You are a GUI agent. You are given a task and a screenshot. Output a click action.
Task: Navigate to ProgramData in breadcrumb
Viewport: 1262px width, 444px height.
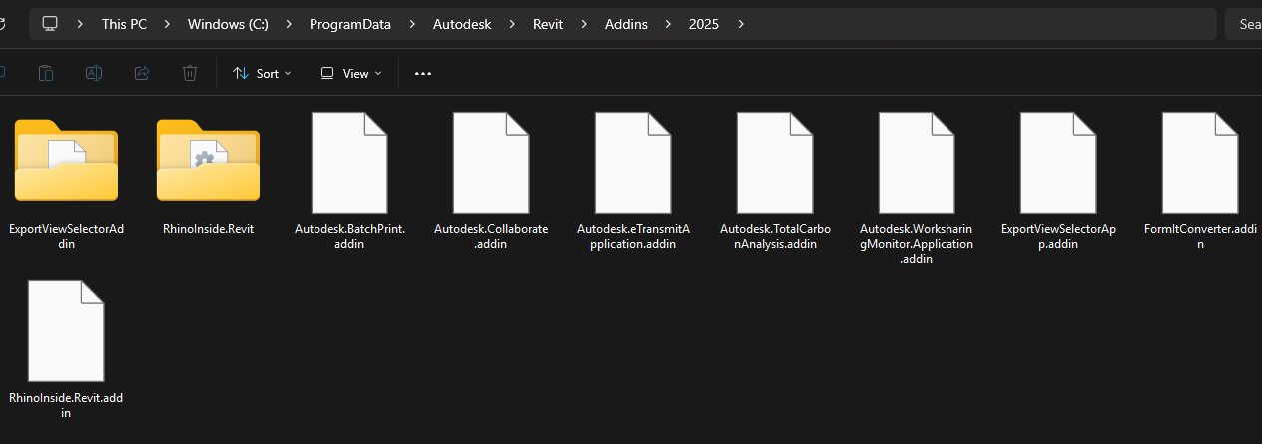350,24
